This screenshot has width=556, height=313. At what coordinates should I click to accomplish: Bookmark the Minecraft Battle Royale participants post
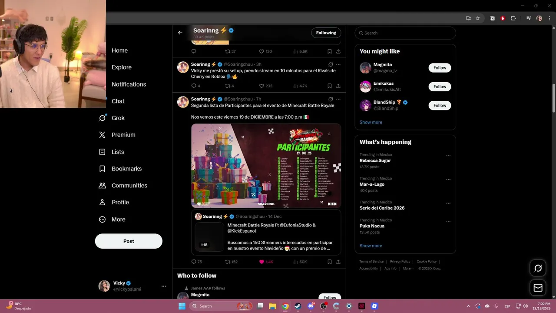pyautogui.click(x=330, y=262)
